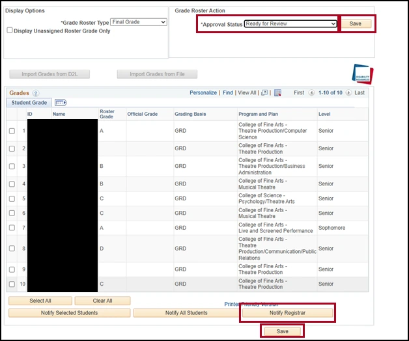This screenshot has height=341, width=409.
Task: Open Grades help question-mark icon
Action: tap(36, 93)
